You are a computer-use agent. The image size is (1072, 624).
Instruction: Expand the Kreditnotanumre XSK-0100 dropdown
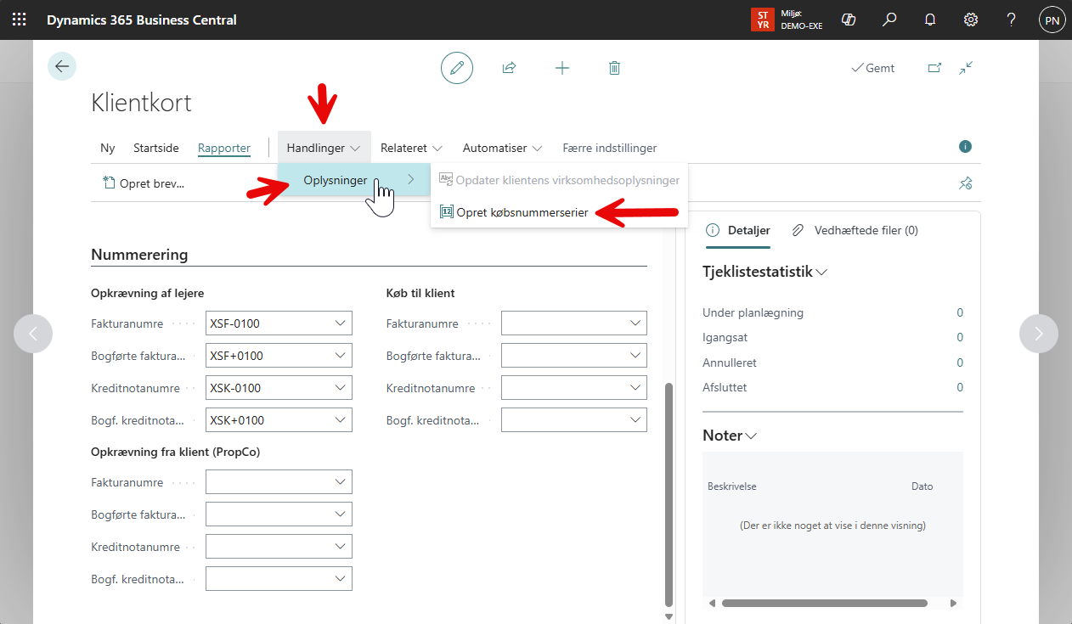(x=341, y=388)
